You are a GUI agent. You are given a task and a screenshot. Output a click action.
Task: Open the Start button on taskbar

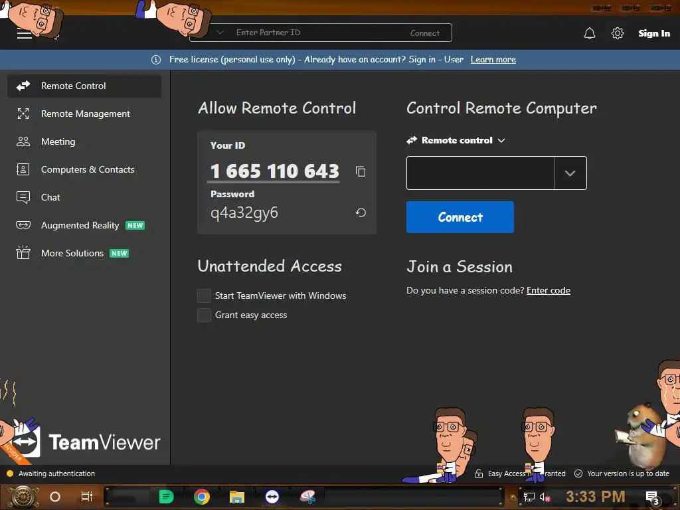pos(23,497)
